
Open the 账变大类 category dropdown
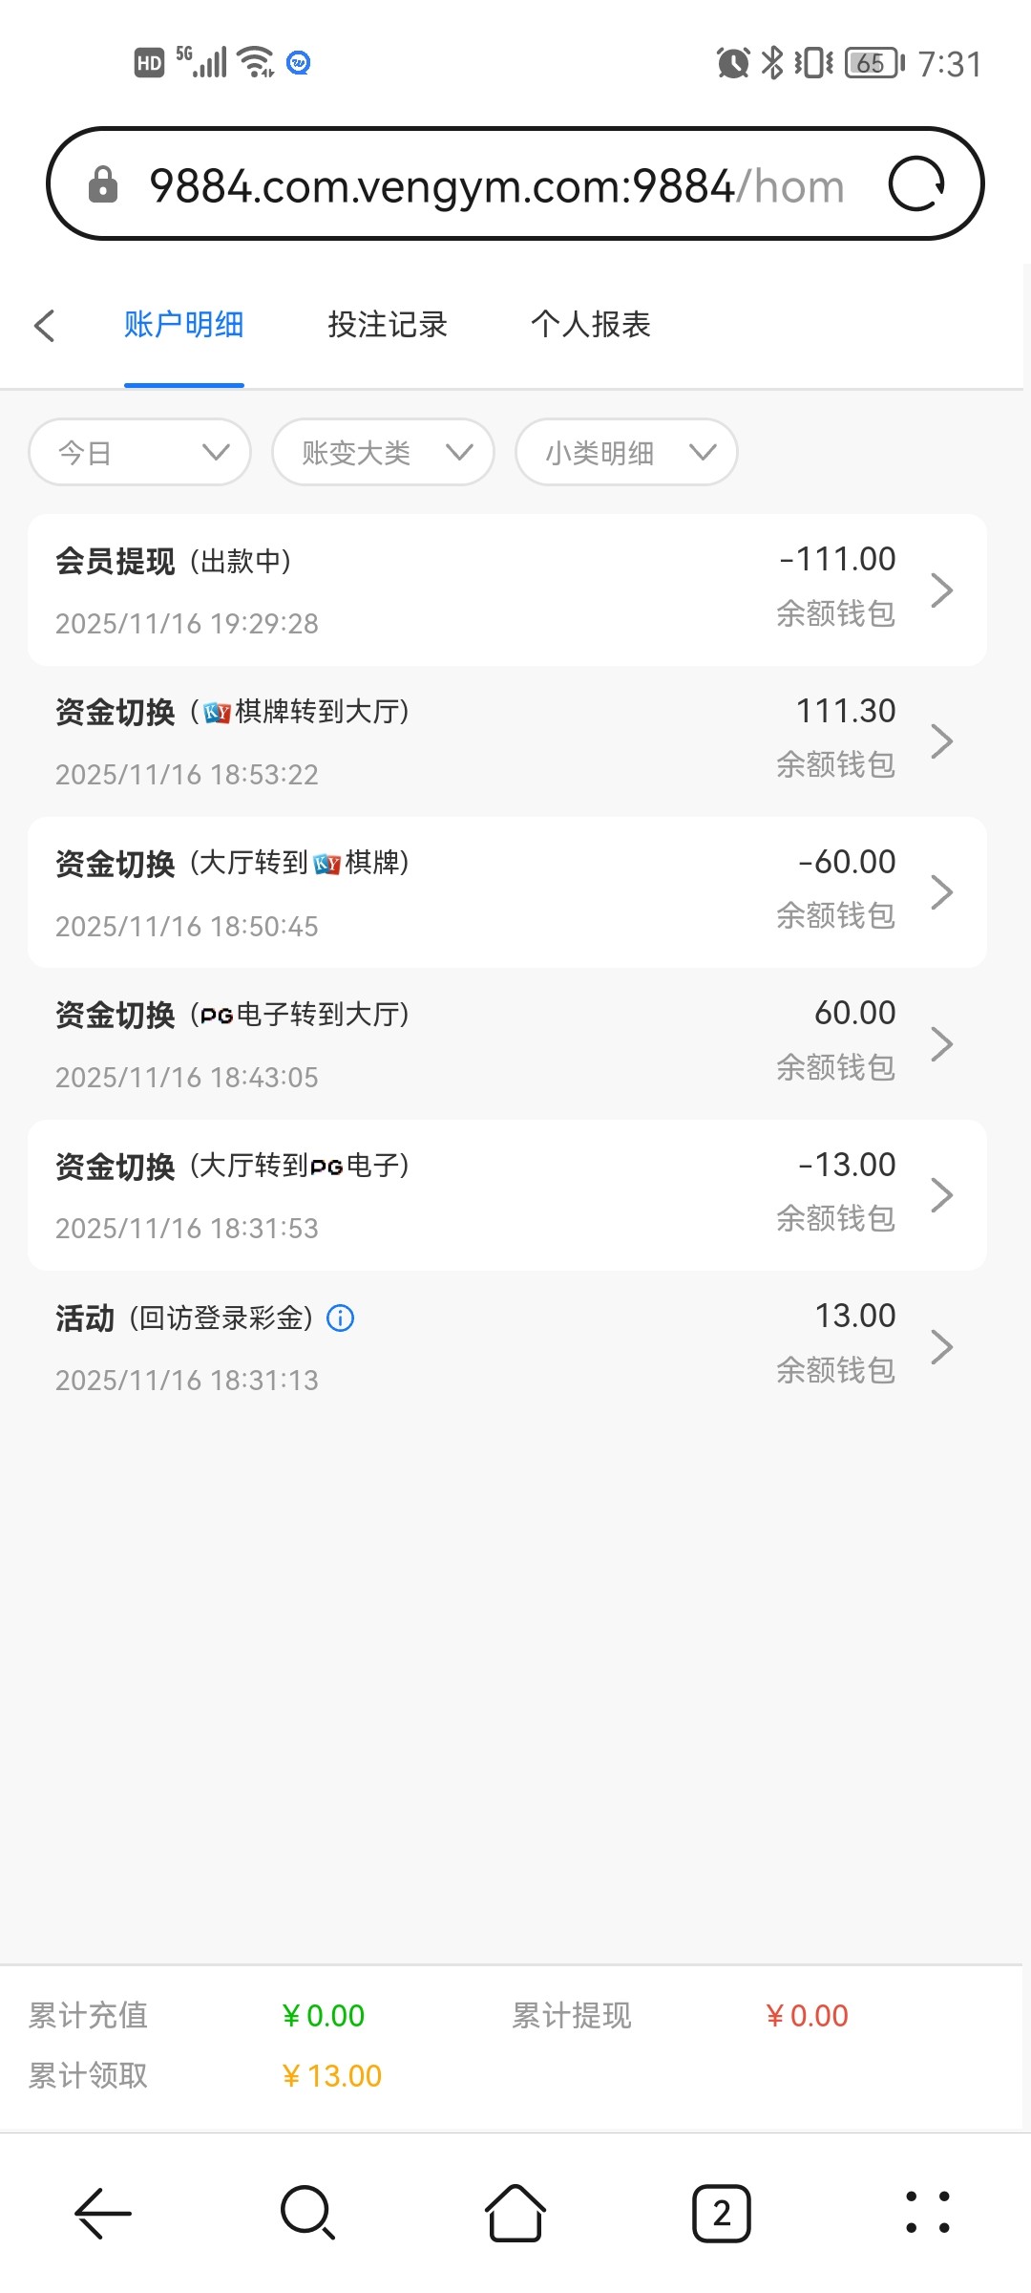click(383, 452)
